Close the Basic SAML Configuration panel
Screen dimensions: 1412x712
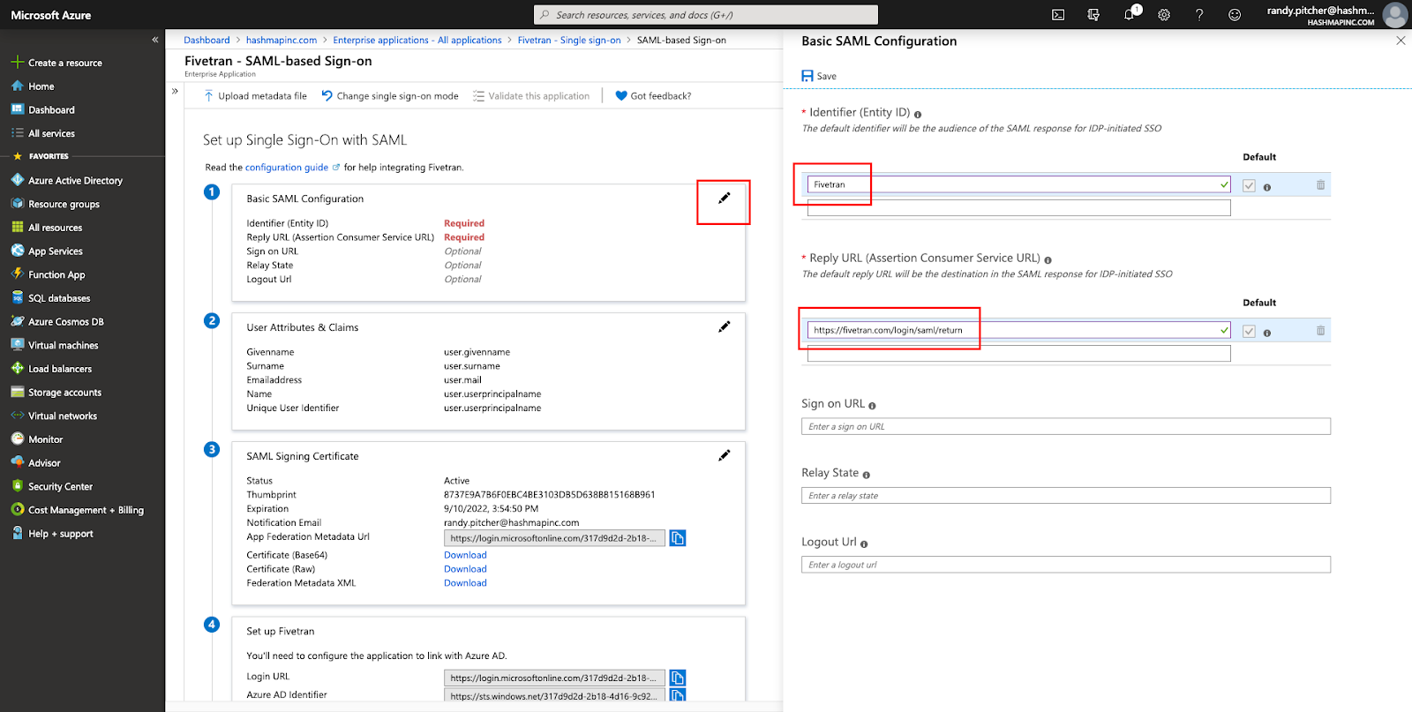coord(1401,41)
